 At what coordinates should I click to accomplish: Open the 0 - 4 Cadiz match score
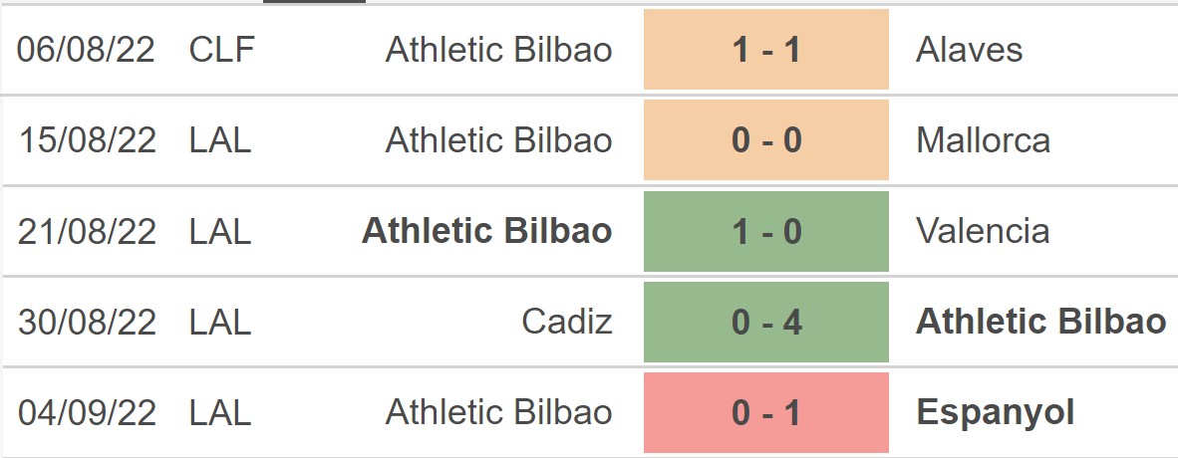[765, 322]
